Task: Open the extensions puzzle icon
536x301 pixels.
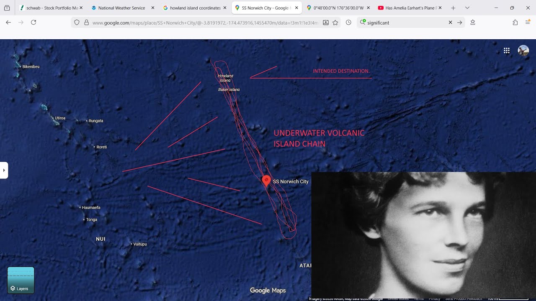Action: (x=515, y=23)
